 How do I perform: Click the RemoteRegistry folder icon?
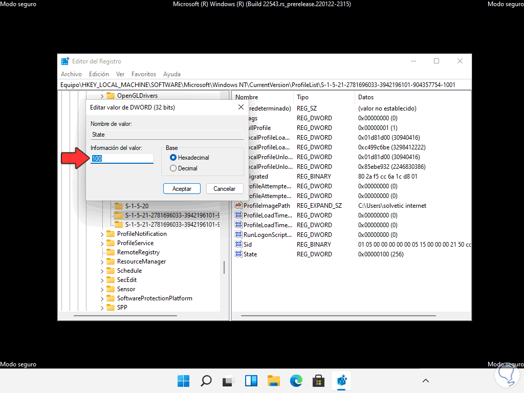point(111,252)
